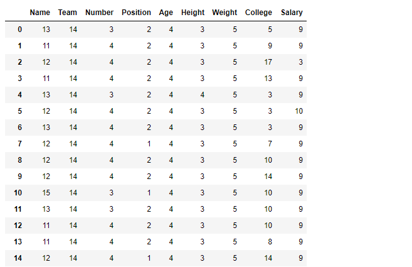Screen dimensions: 412x267
Task: Click row index 7
Action: pos(19,143)
